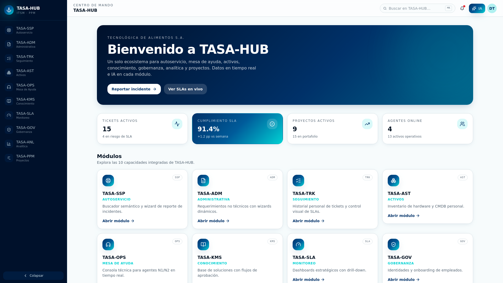Screen dimensions: 503x283
Task: Click the AST badge on the TASA-AST card
Action: point(463,177)
